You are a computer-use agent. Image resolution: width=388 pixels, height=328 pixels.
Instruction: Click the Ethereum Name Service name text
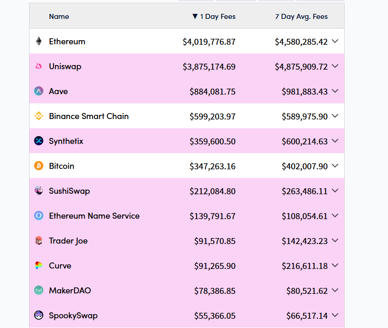[94, 216]
